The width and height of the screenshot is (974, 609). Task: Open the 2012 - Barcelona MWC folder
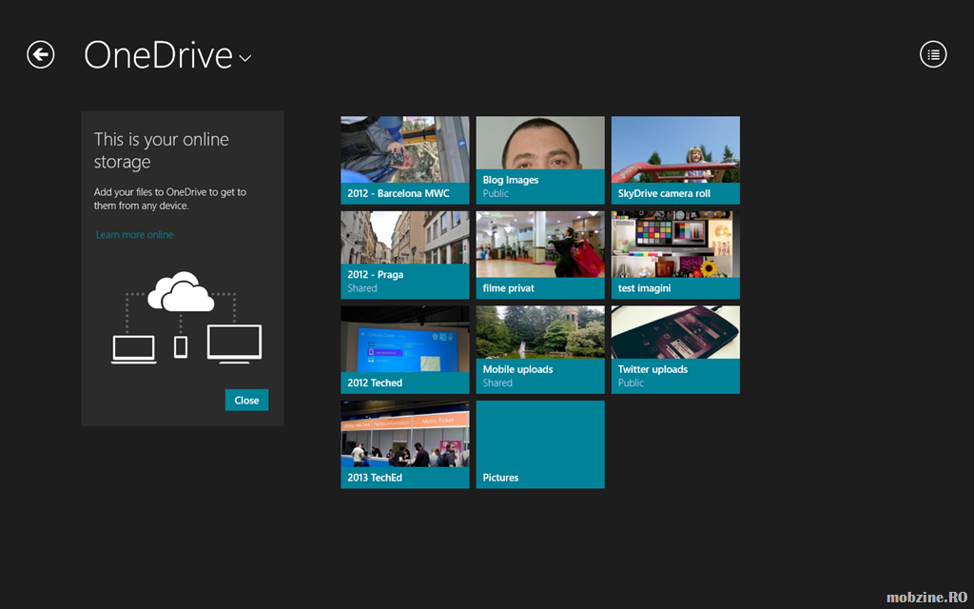click(x=405, y=160)
